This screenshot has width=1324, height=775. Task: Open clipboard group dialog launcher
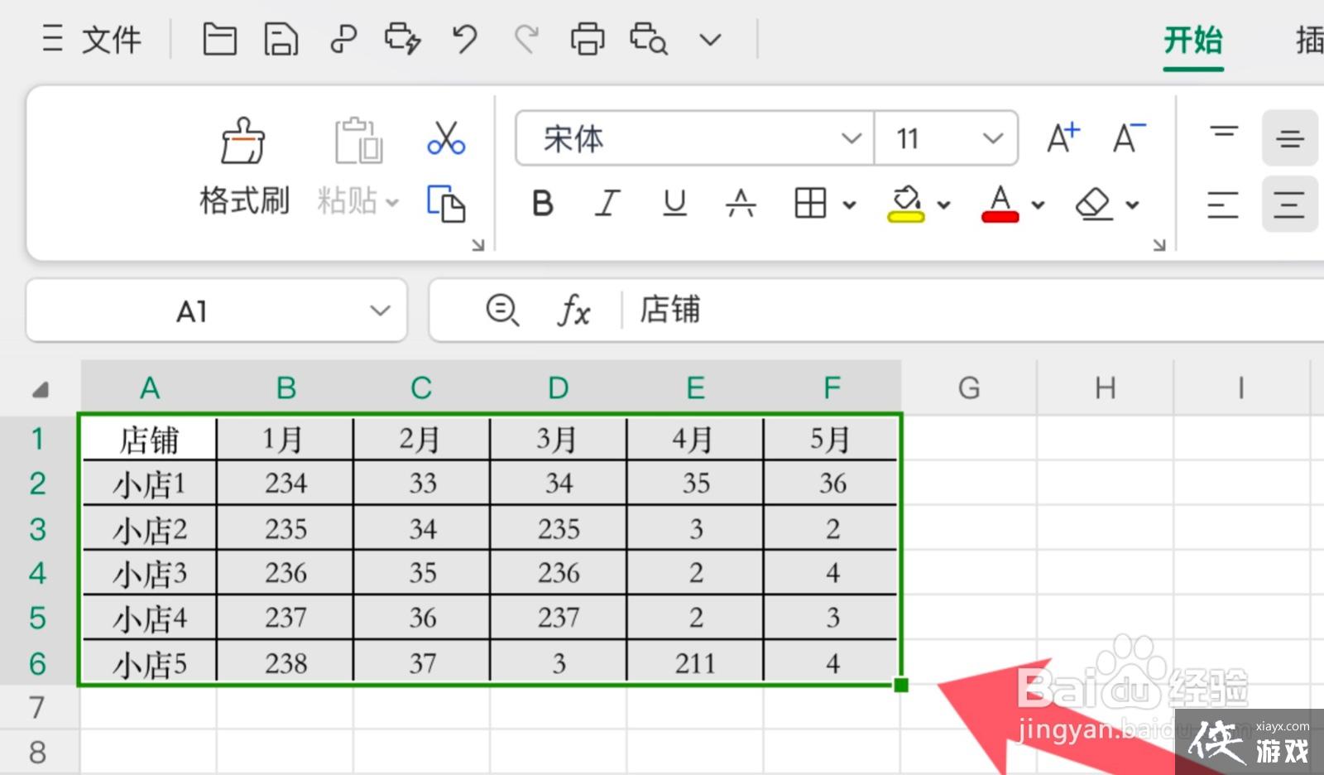tap(477, 245)
